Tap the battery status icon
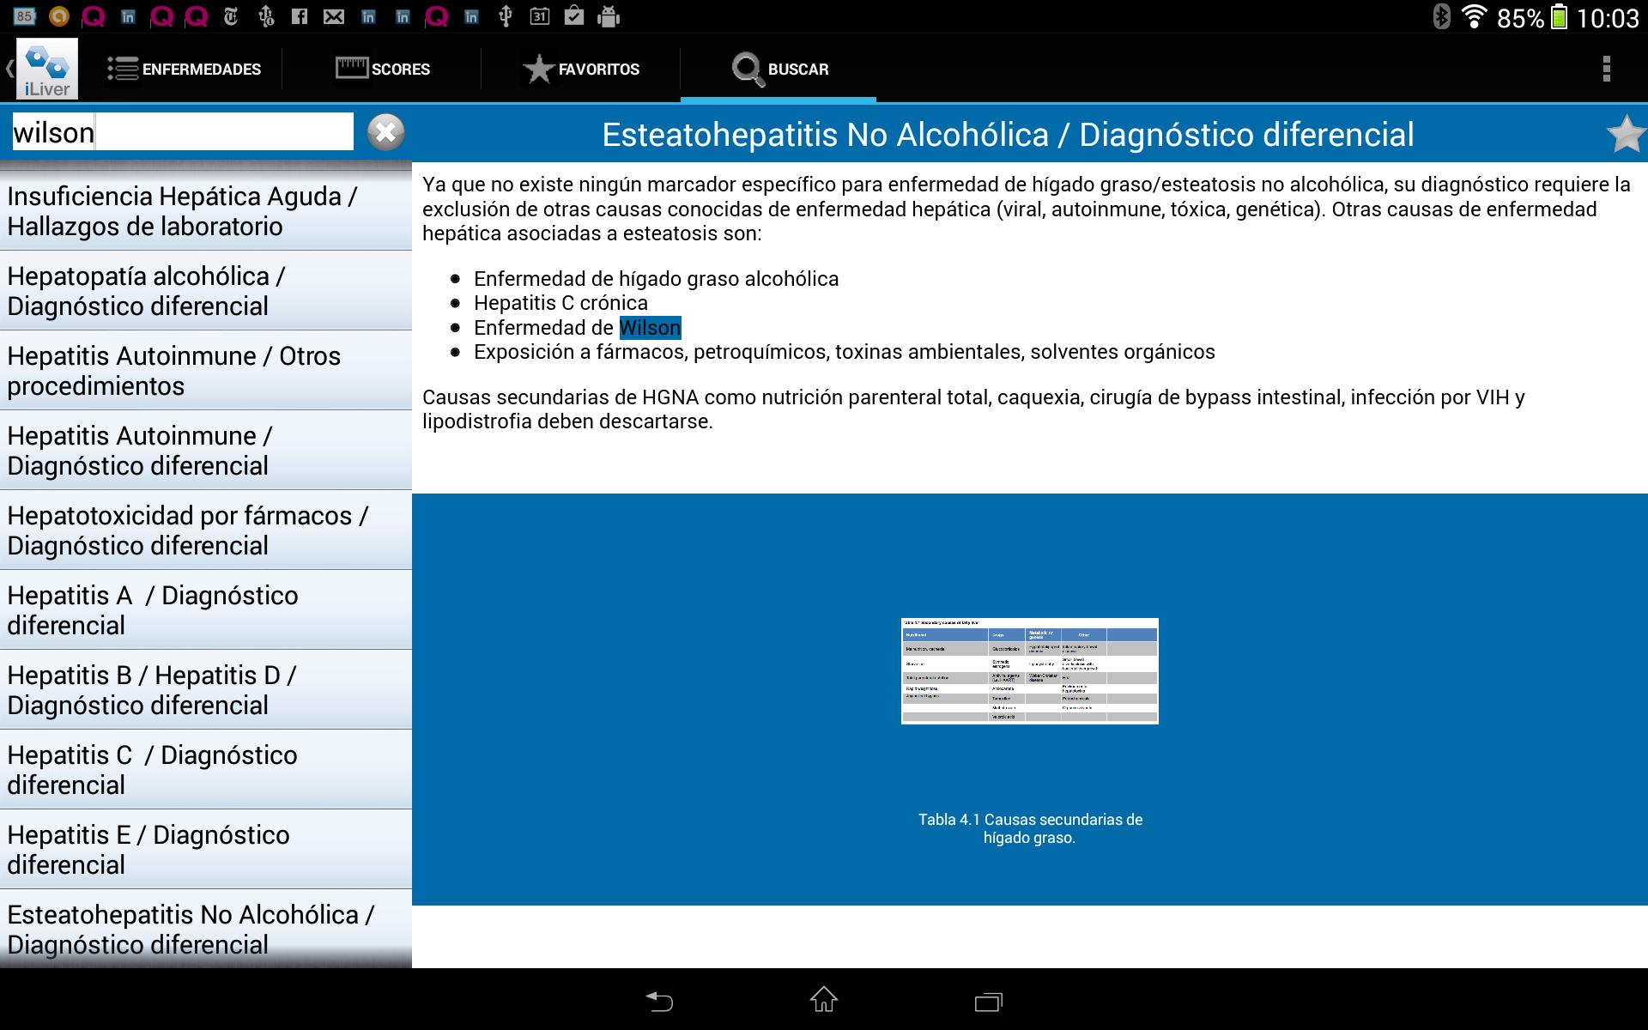 pyautogui.click(x=1560, y=16)
